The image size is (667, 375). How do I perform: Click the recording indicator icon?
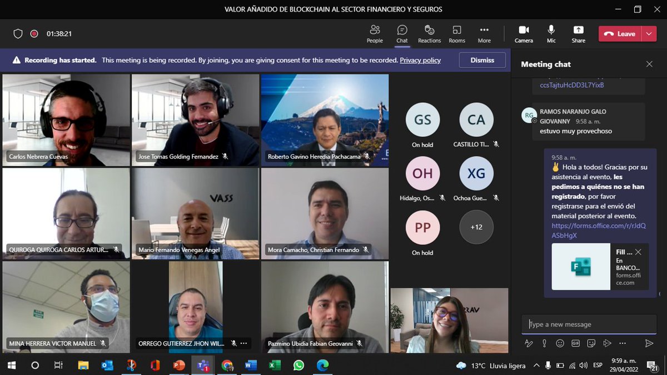34,34
